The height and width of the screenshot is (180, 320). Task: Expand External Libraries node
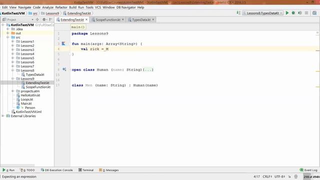pyautogui.click(x=3, y=116)
